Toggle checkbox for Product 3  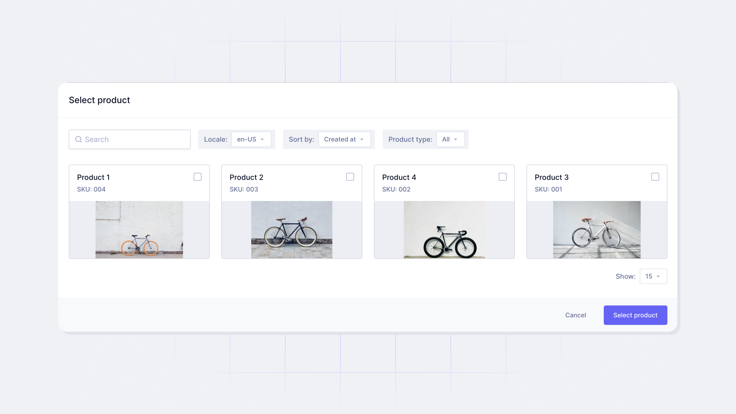[x=655, y=177]
